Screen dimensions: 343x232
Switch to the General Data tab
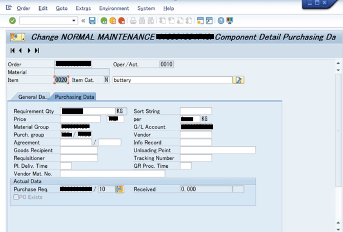click(x=32, y=97)
